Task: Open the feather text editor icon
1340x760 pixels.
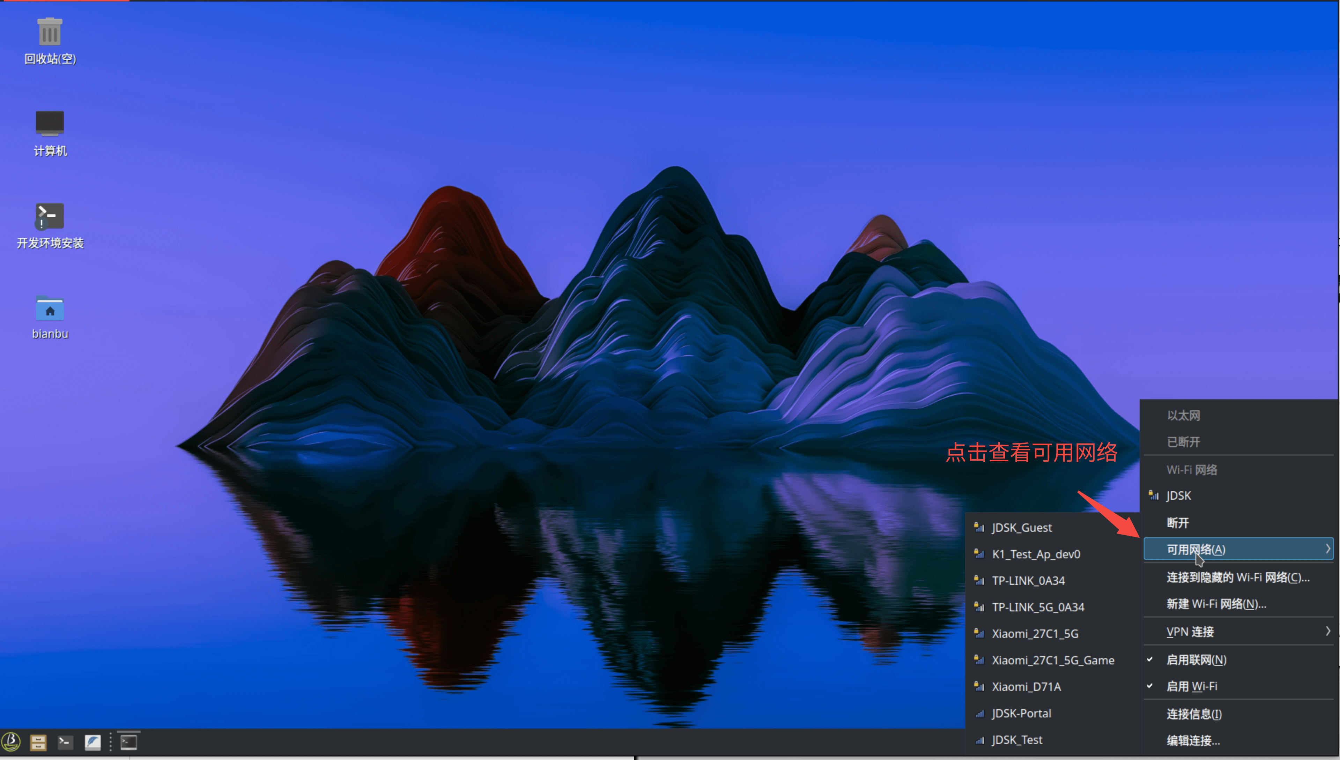Action: click(92, 742)
